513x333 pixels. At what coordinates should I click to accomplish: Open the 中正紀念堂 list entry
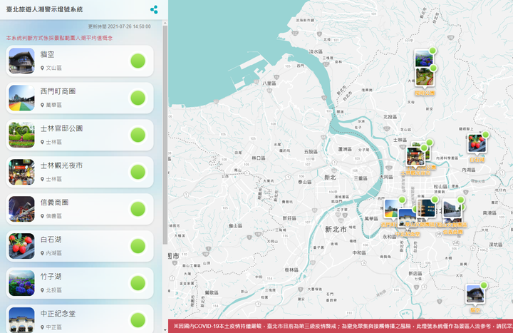[x=78, y=318]
